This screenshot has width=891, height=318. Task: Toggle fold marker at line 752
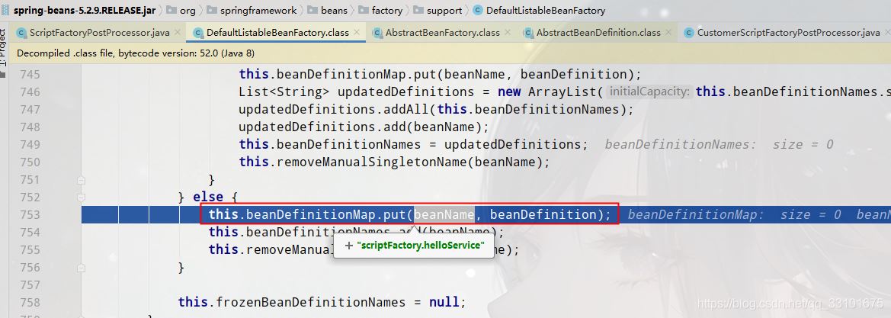point(81,198)
